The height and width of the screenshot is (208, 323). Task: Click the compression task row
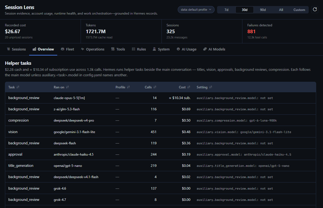160,120
